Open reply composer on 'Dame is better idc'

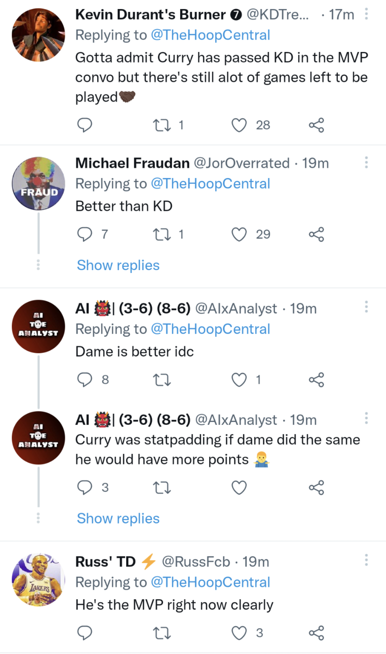pyautogui.click(x=84, y=380)
